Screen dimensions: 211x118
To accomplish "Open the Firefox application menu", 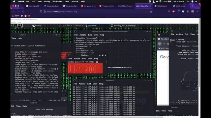I will 21,1.
